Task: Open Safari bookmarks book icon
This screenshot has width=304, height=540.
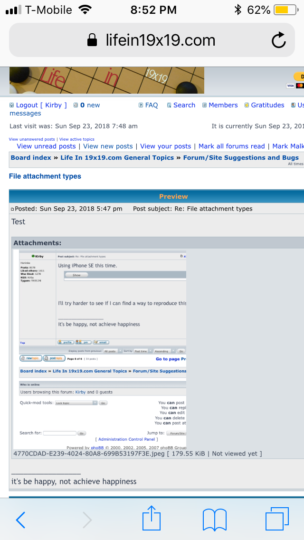Action: (x=214, y=520)
